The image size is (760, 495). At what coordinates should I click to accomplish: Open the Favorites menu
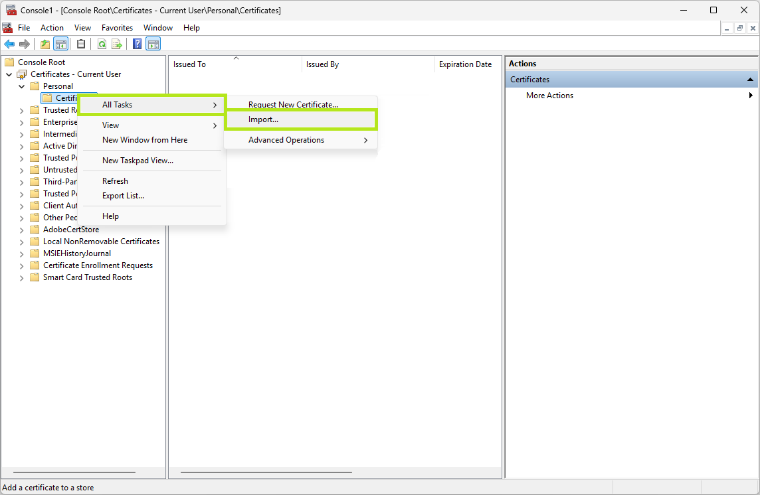pyautogui.click(x=117, y=28)
